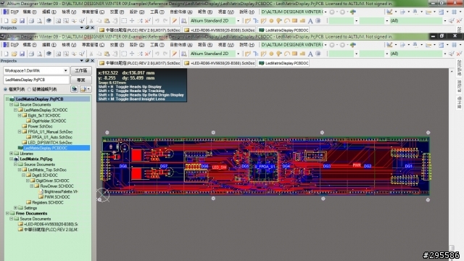The height and width of the screenshot is (261, 464).
Task: Click Paste clipboard icon in front window toolbar
Action: [107, 54]
